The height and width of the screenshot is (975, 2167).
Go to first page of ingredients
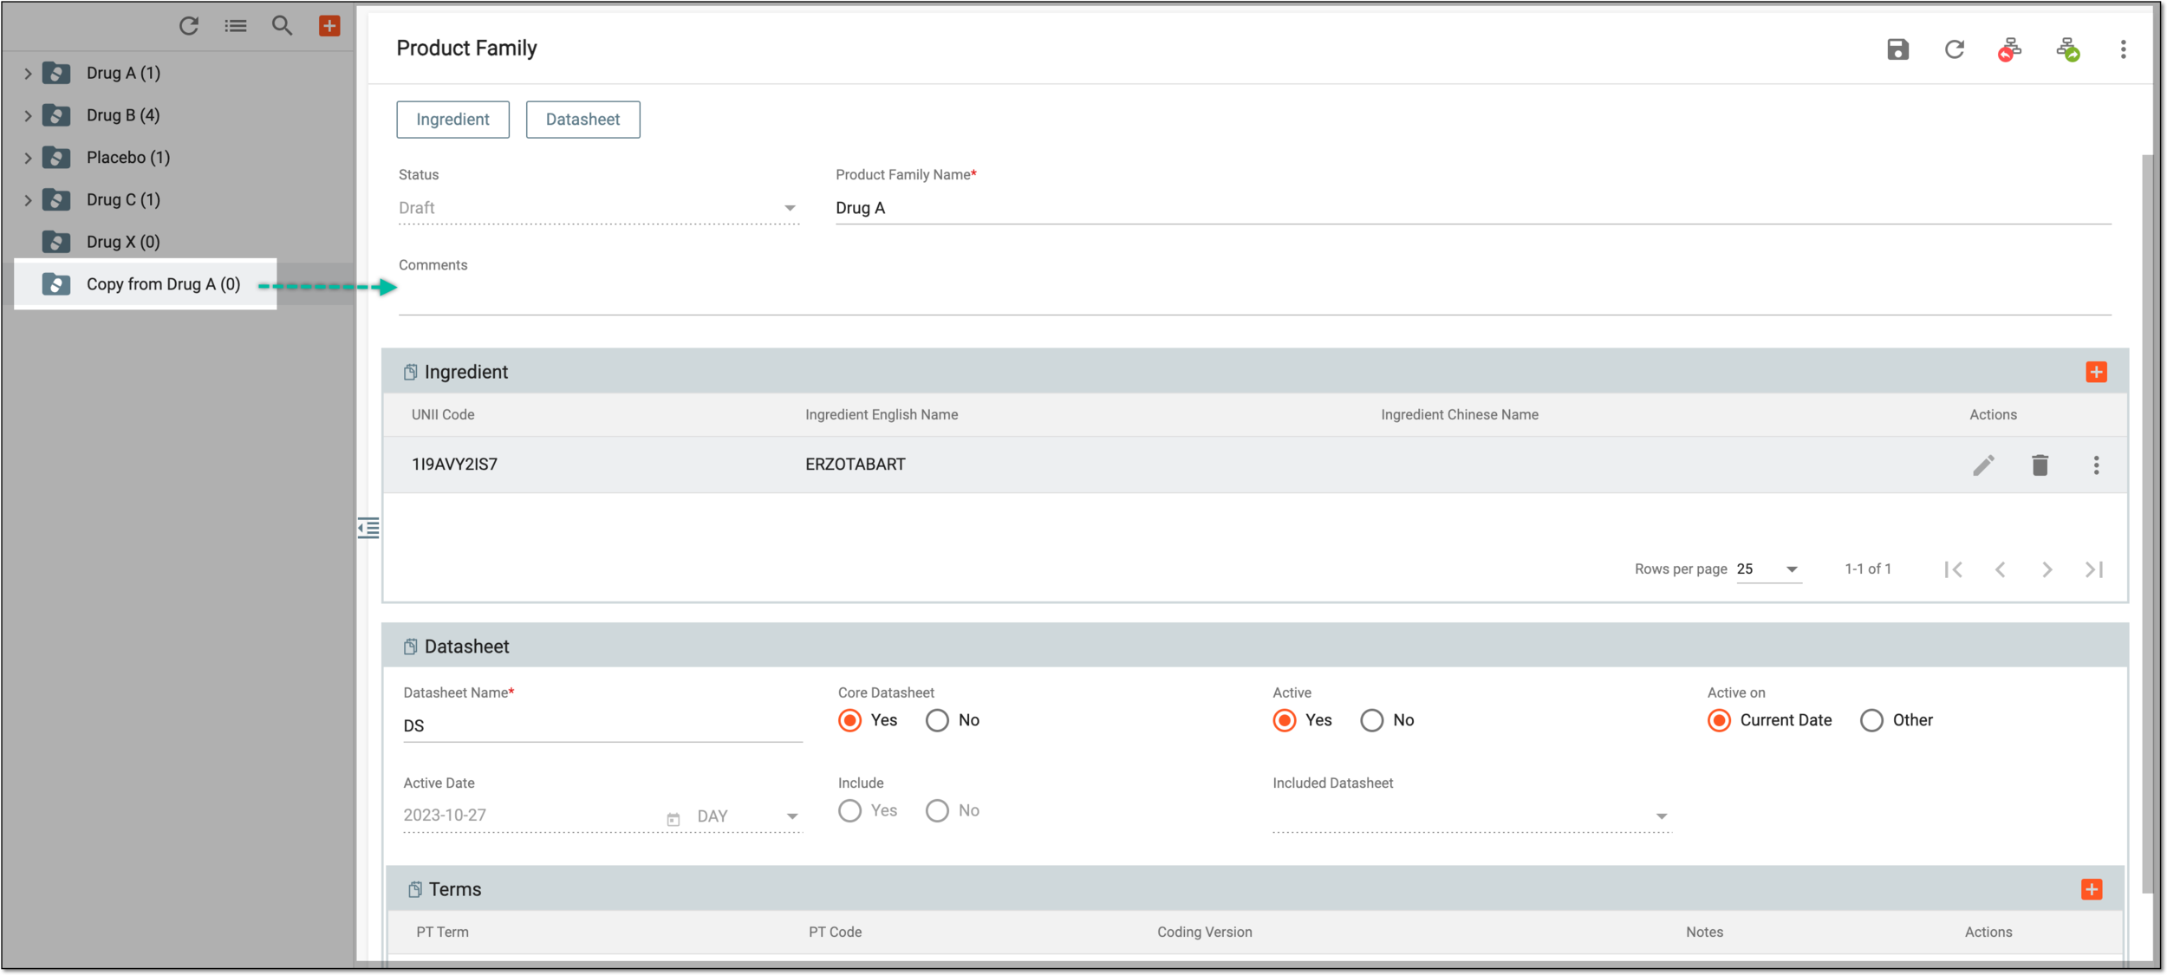(1953, 569)
